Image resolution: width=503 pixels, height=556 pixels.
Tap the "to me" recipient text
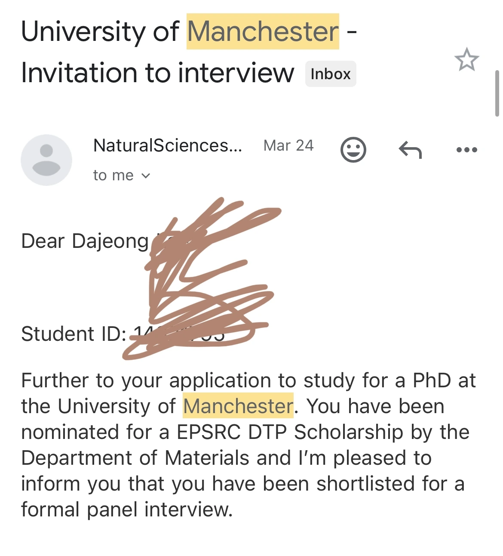[x=113, y=175]
